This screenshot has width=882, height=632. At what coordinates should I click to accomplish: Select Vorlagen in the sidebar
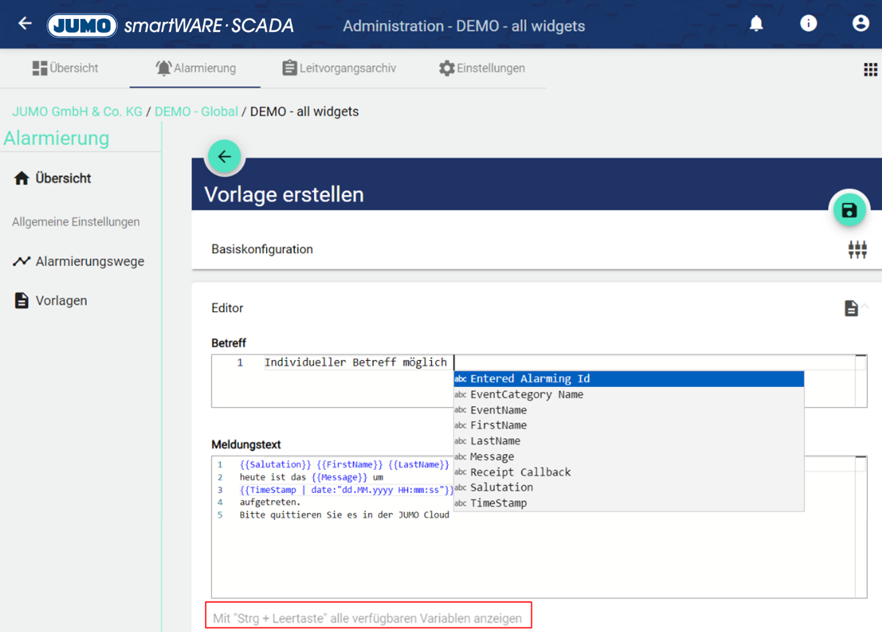61,301
